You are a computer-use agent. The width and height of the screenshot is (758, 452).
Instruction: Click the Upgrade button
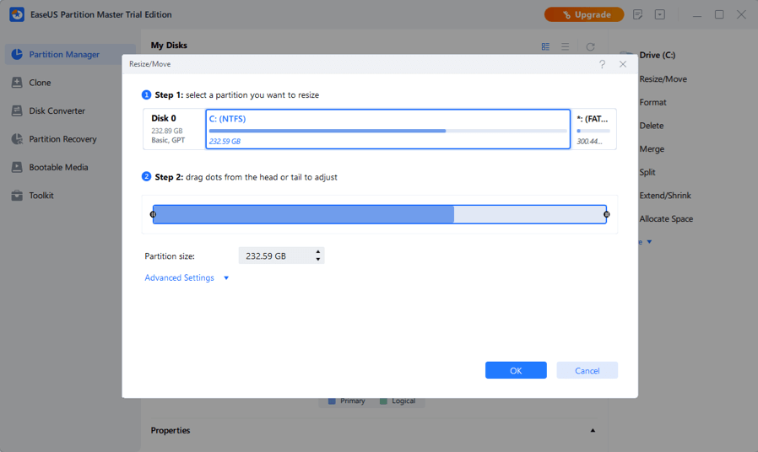tap(584, 14)
